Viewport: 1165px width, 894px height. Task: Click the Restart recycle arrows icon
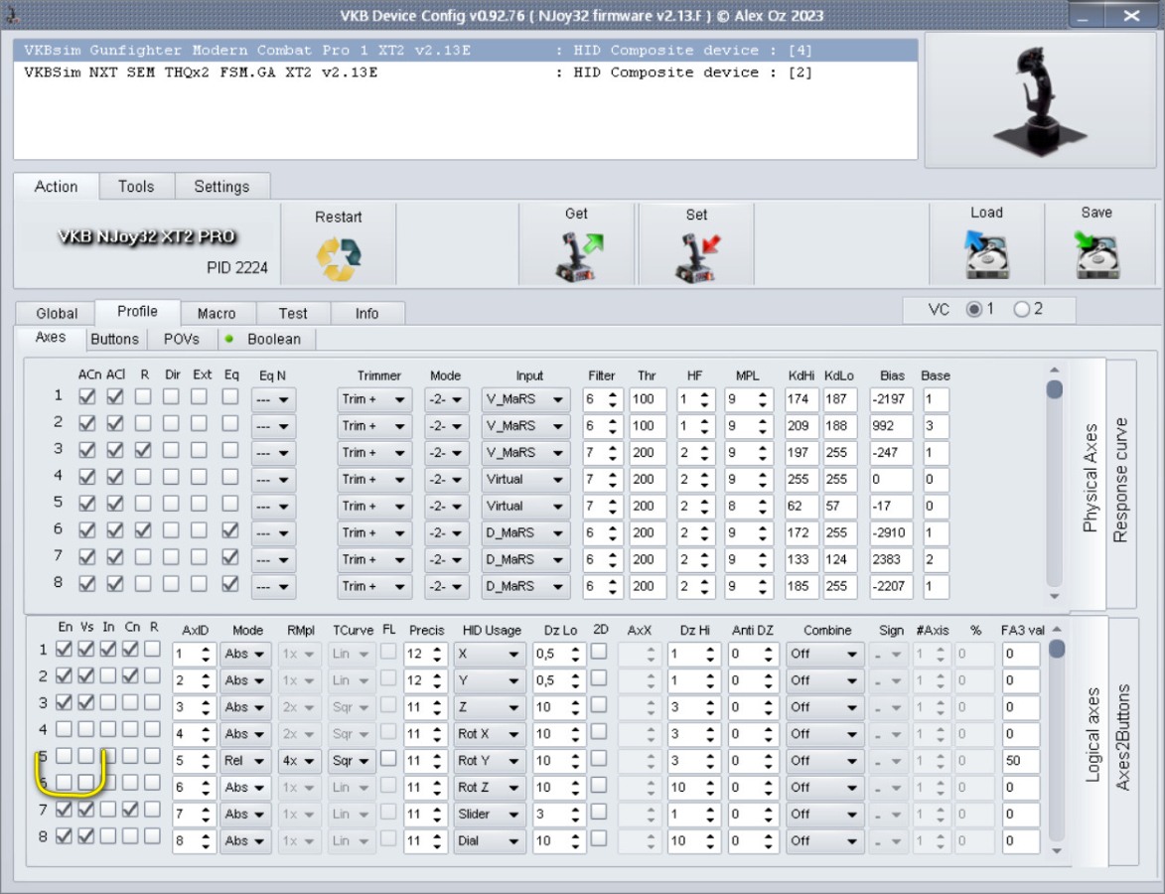coord(339,258)
